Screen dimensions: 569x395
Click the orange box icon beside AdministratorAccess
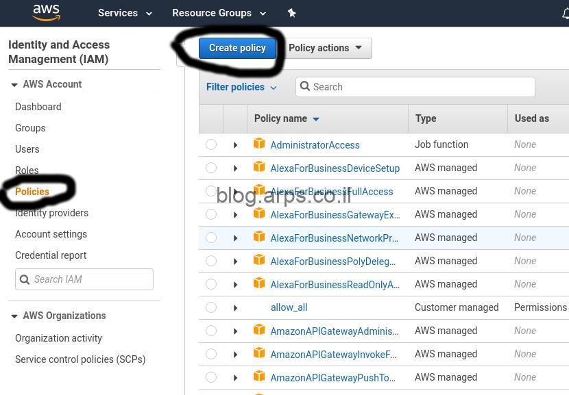(258, 144)
